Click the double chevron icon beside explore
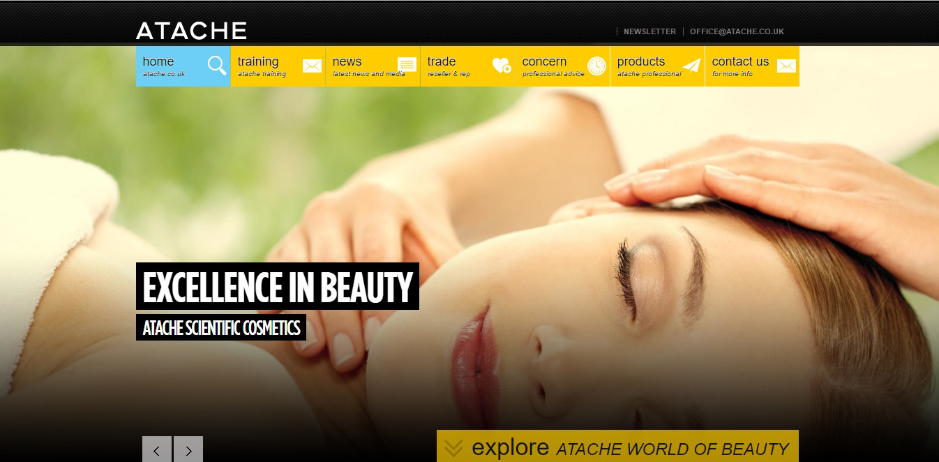Screen dimensions: 939x462 coord(453,447)
